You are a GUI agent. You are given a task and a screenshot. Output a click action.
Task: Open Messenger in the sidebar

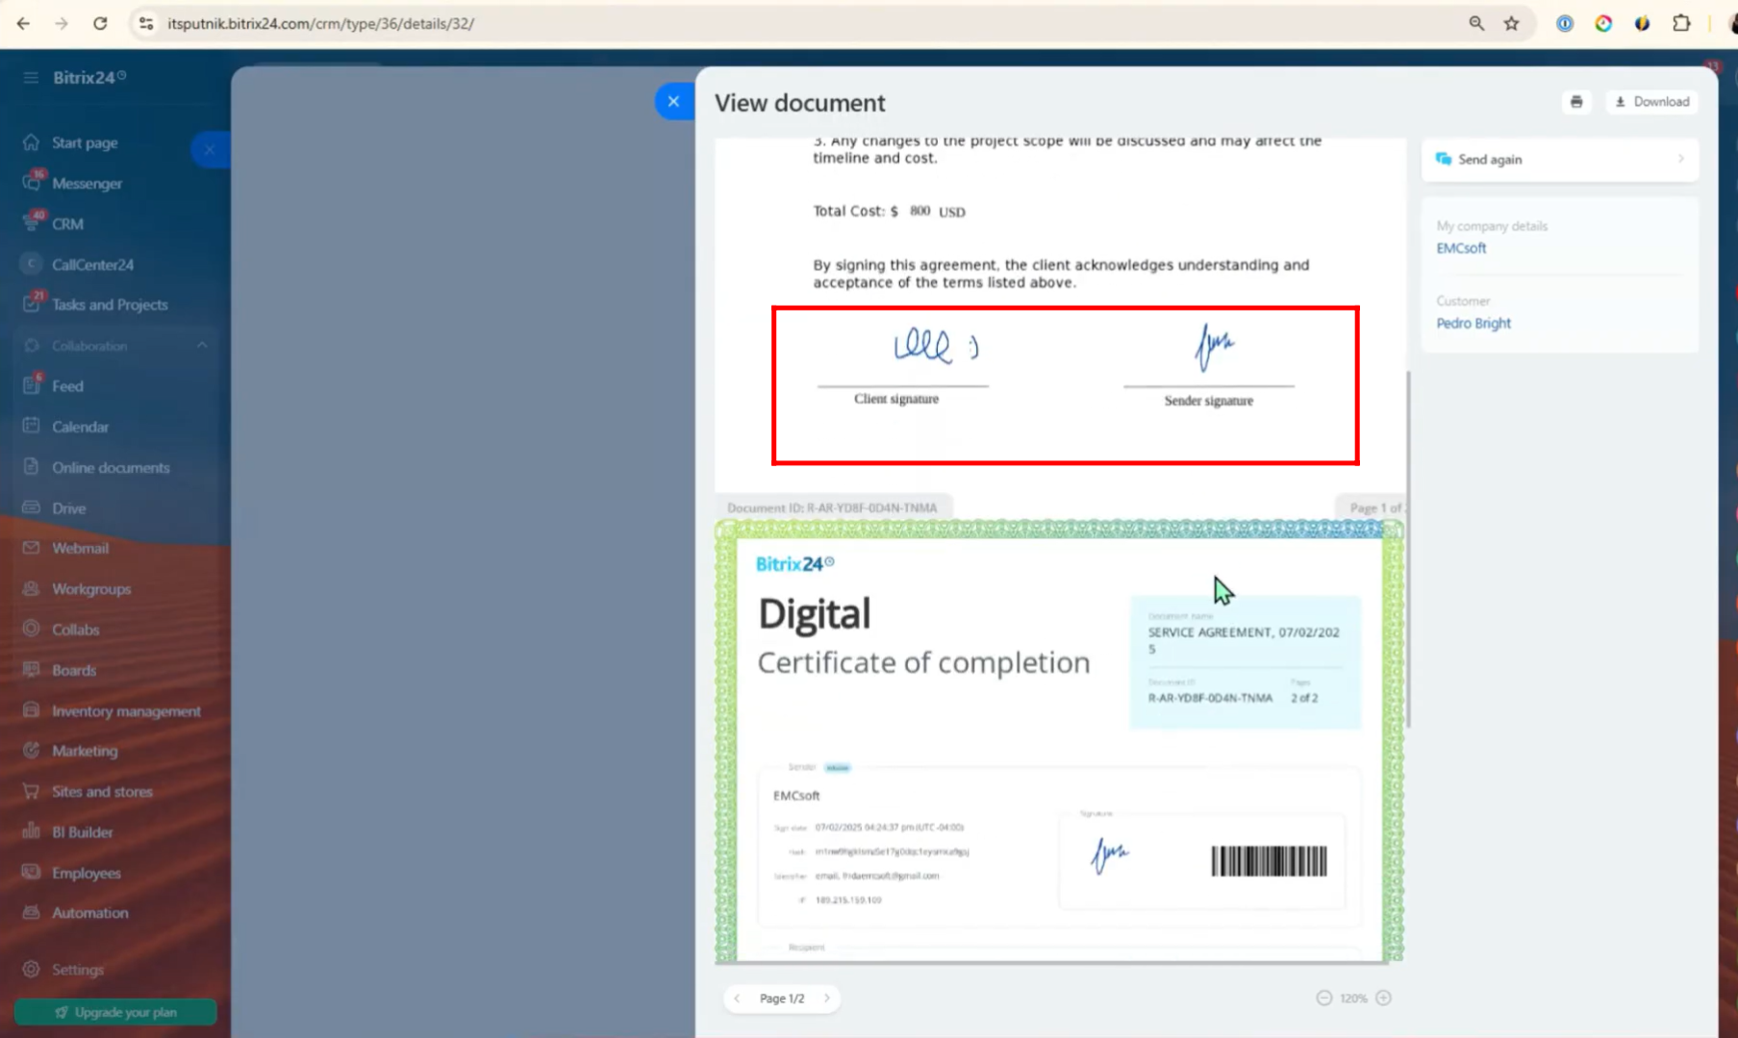coord(87,183)
